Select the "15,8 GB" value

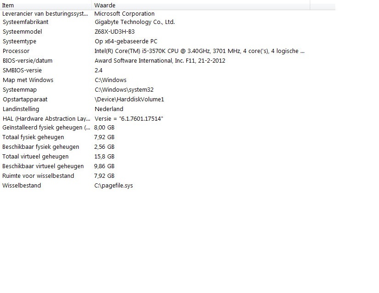(x=104, y=157)
